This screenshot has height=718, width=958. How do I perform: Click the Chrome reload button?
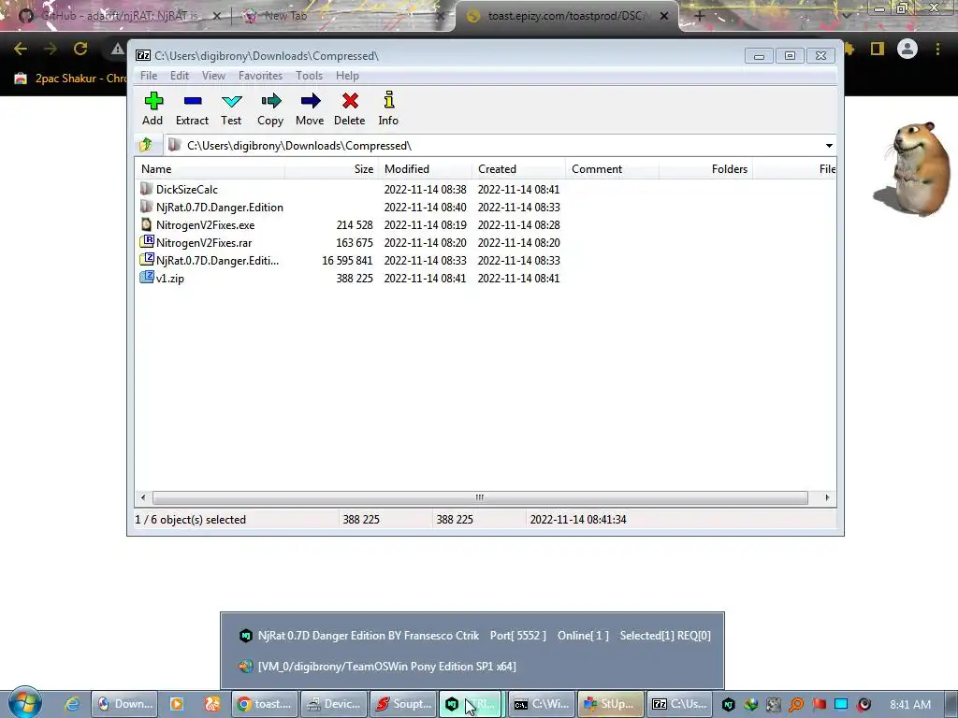80,49
